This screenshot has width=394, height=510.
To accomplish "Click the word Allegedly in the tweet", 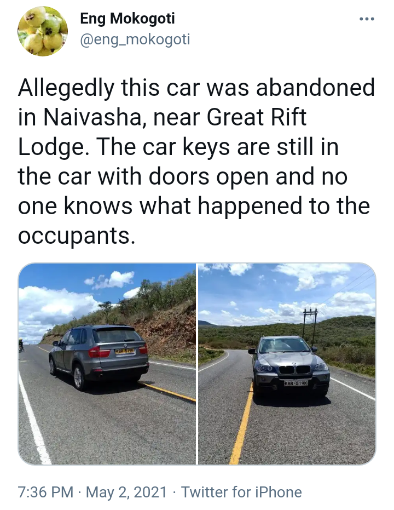I will click(66, 89).
